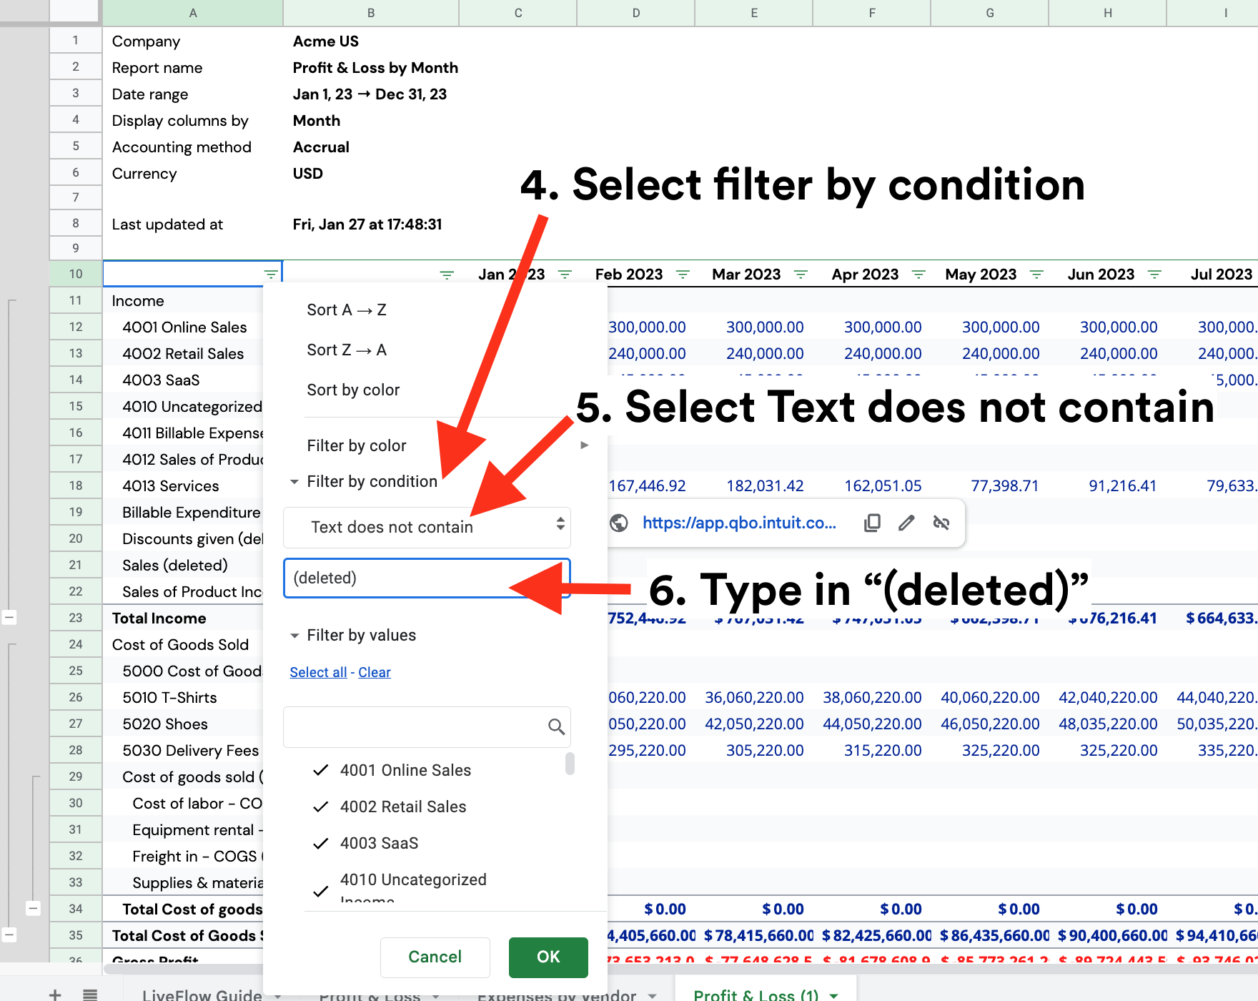Click the search magnifier in the values list
The image size is (1258, 1001).
pyautogui.click(x=556, y=727)
